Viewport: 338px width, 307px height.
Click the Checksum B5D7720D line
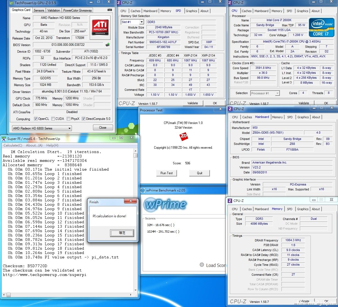coord(25,266)
